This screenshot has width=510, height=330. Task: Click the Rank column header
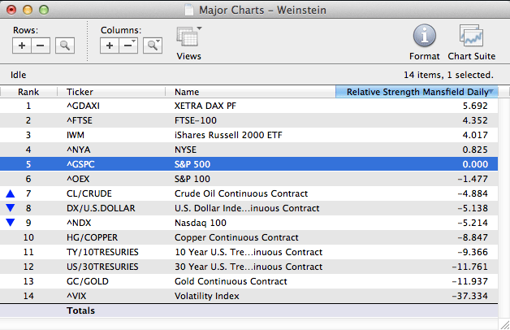coord(29,92)
